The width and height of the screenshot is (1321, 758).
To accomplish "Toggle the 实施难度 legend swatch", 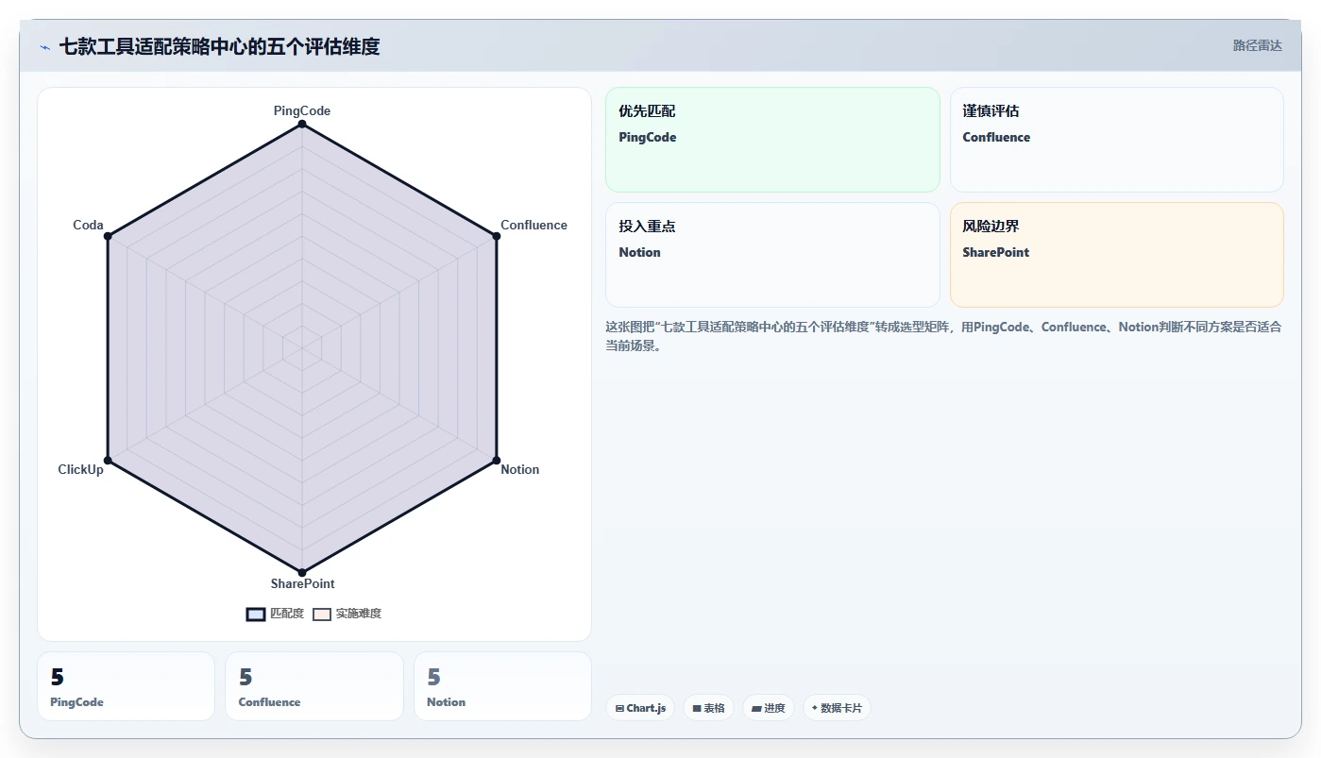I will (322, 614).
